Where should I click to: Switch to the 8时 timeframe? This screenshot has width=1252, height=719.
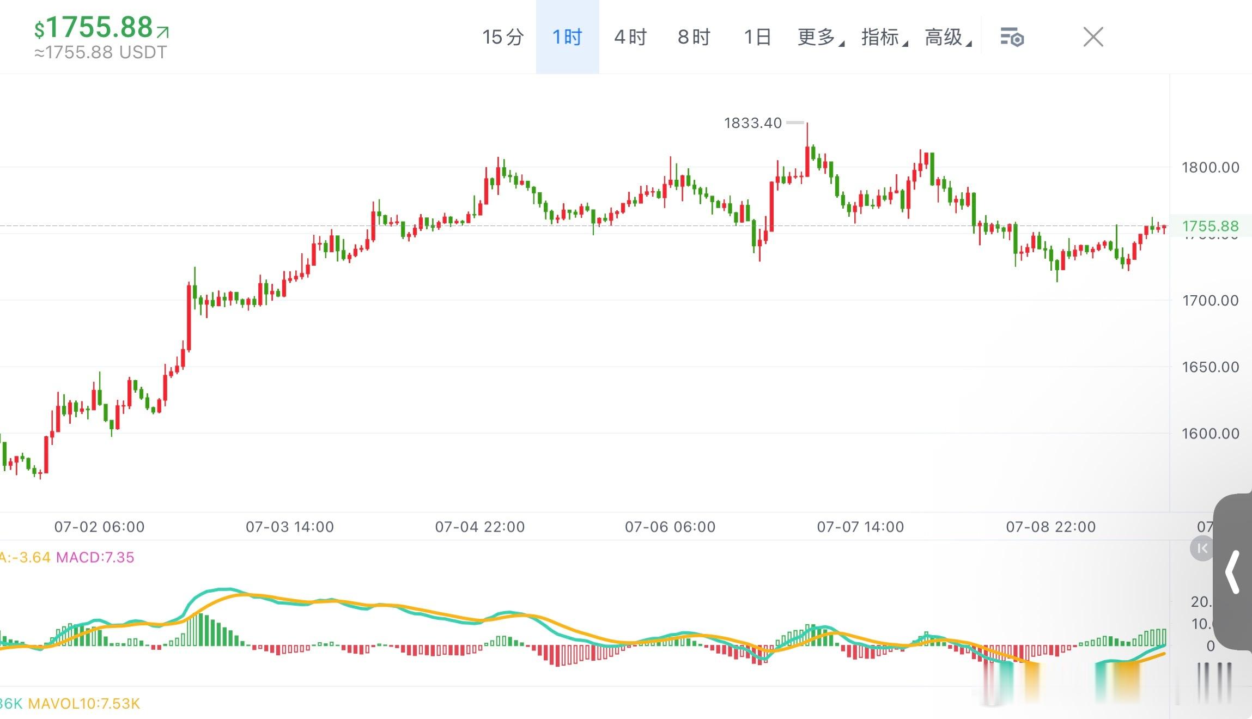694,37
